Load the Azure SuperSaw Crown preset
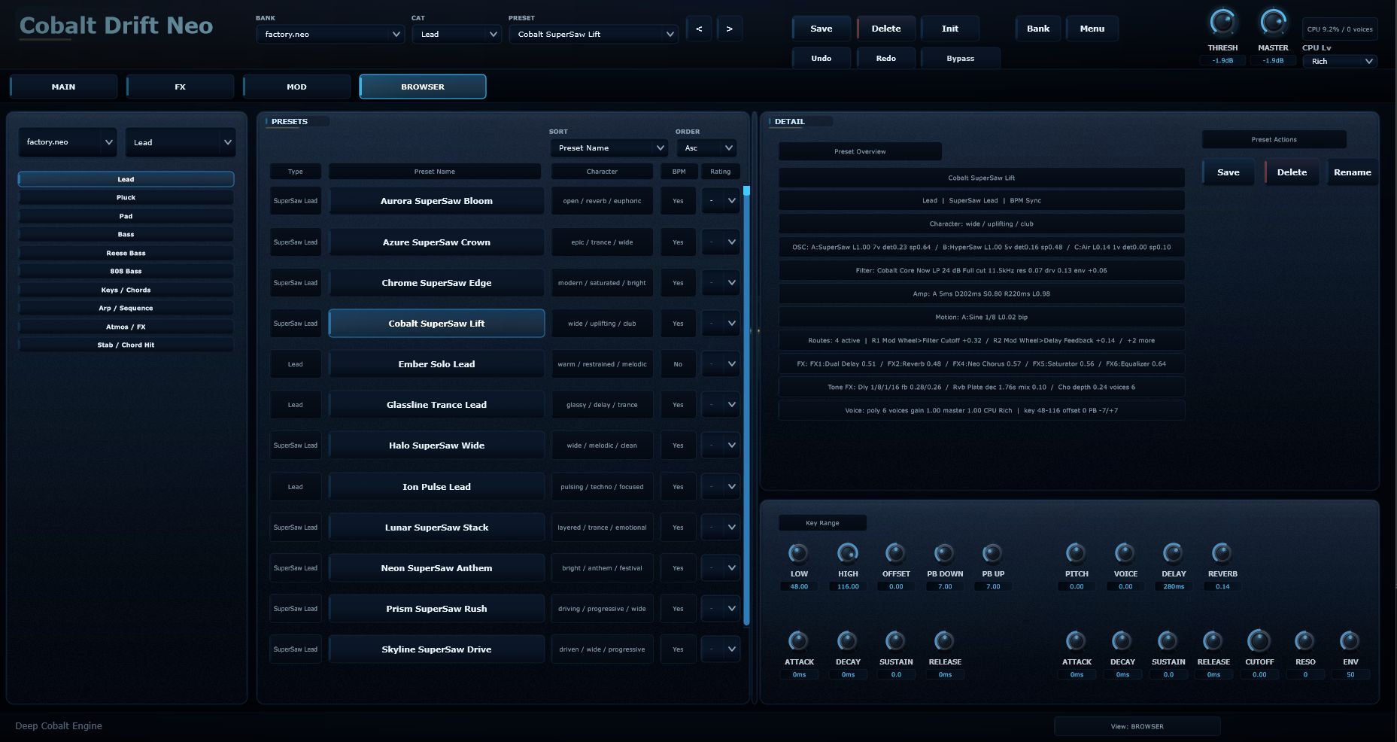The image size is (1397, 742). click(x=436, y=242)
